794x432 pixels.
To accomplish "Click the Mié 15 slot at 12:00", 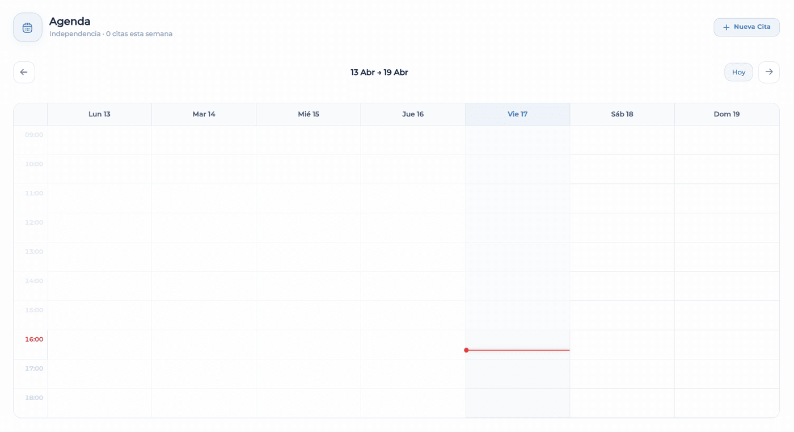I will 308,228.
